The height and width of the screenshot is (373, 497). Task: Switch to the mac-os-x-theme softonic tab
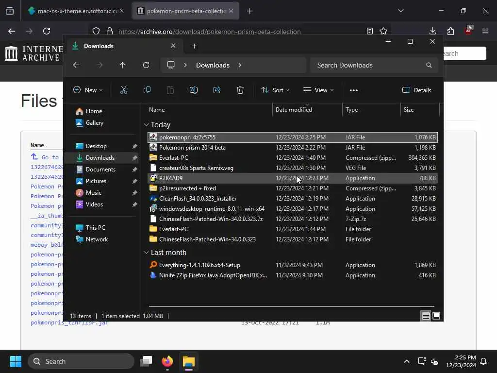click(76, 11)
